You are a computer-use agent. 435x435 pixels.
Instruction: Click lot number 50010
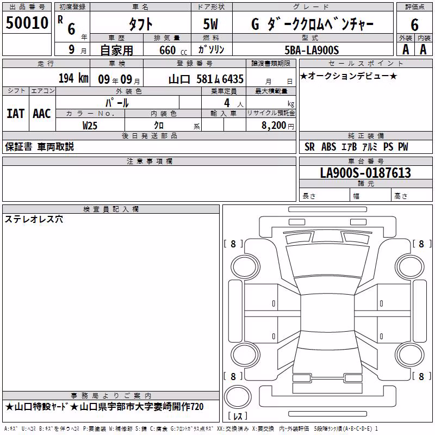(x=27, y=23)
